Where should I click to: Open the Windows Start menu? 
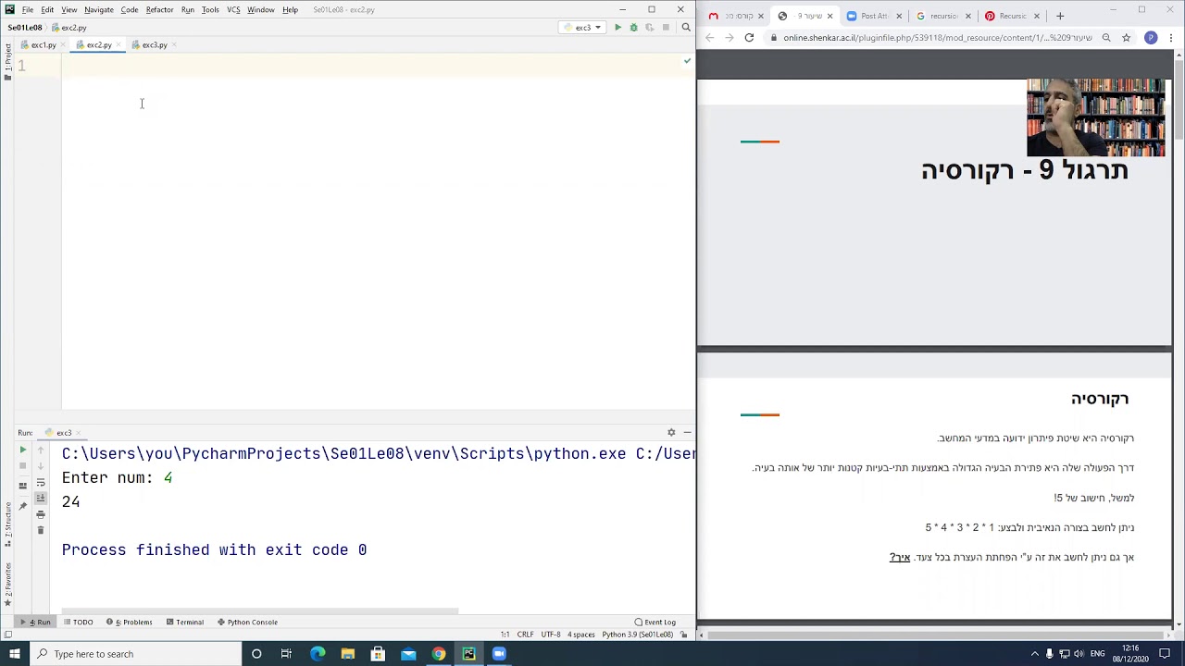pos(14,654)
